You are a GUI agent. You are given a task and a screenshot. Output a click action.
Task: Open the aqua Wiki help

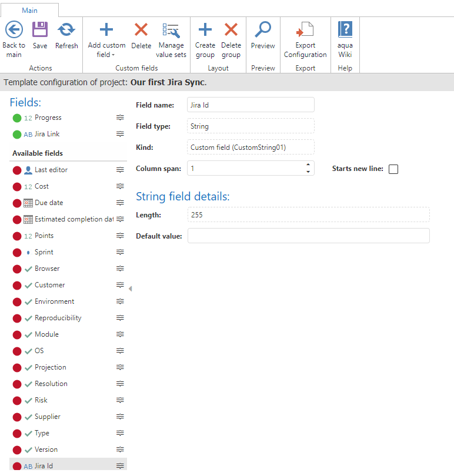pyautogui.click(x=345, y=29)
